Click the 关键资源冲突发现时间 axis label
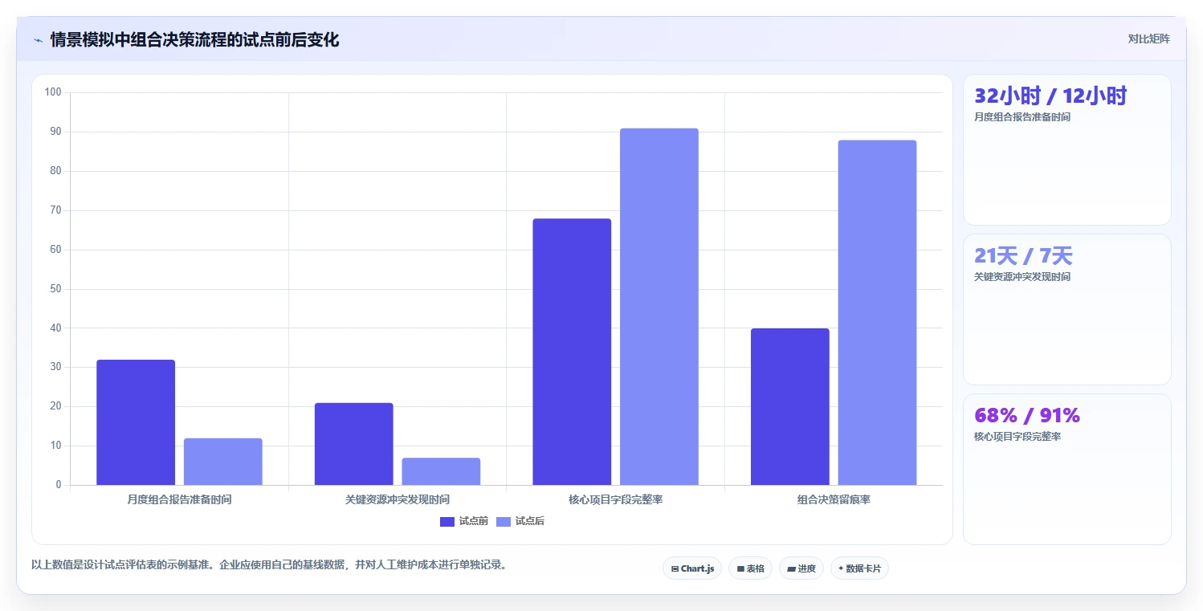The image size is (1203, 611). pos(398,499)
